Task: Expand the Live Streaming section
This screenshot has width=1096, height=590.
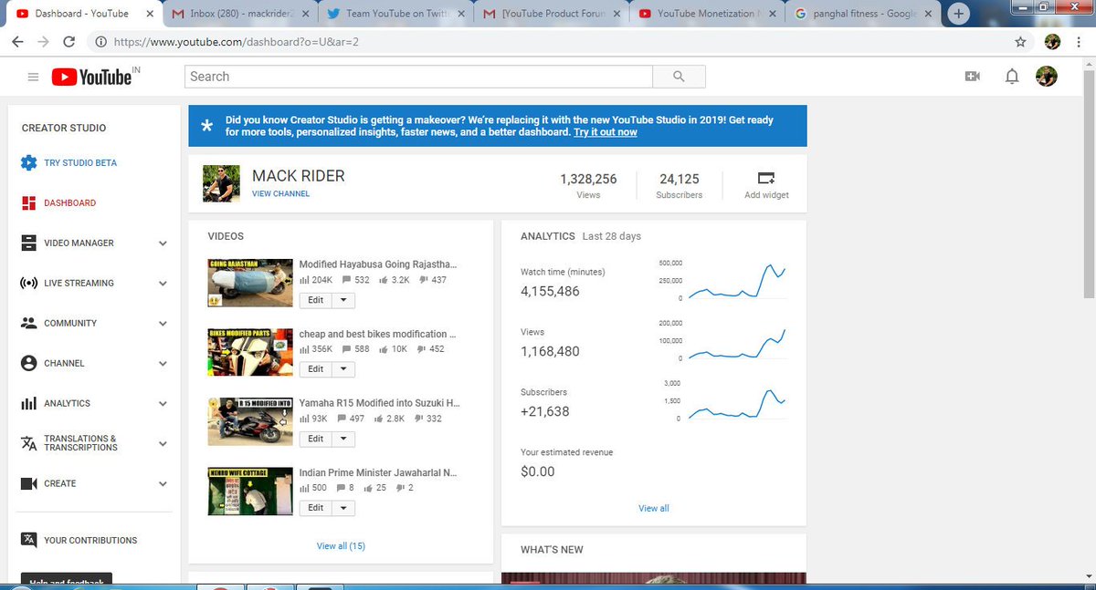Action: coord(163,284)
